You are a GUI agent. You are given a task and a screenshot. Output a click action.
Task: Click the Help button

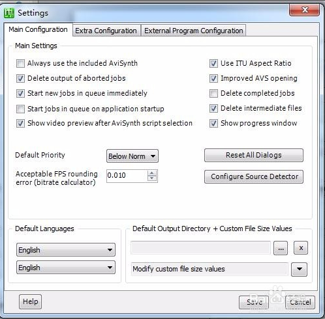pos(30,301)
